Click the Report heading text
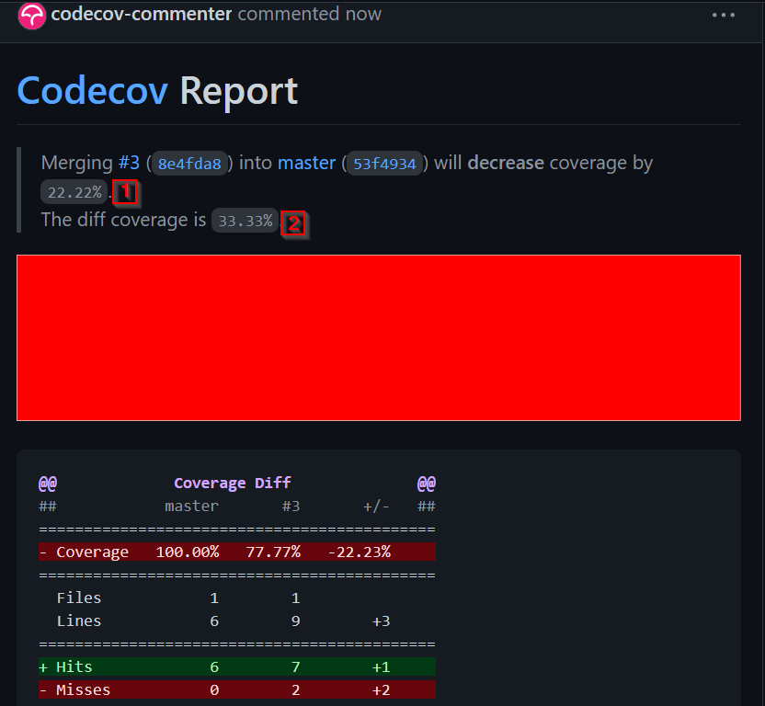The height and width of the screenshot is (706, 765). pyautogui.click(x=238, y=91)
